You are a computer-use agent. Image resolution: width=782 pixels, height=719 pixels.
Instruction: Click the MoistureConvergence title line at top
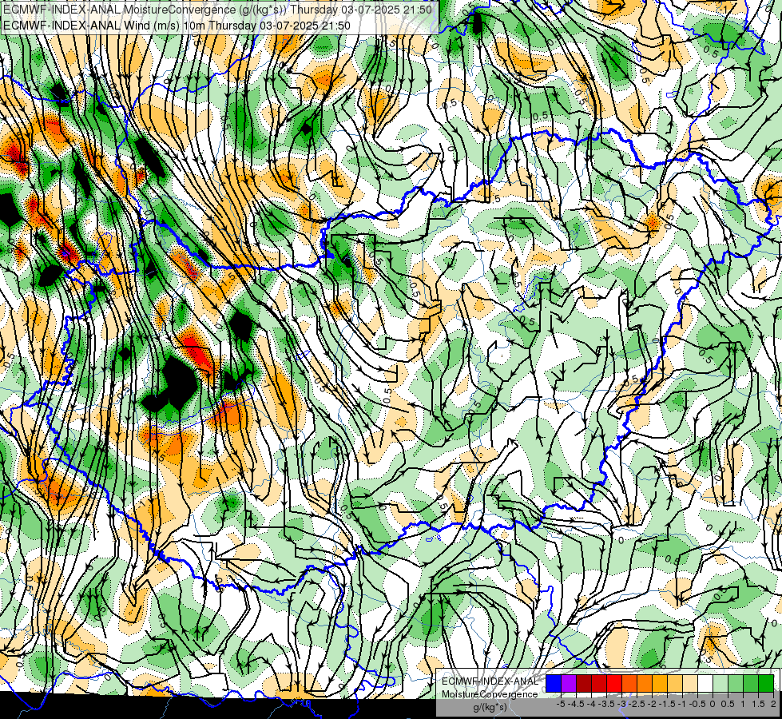pos(218,10)
